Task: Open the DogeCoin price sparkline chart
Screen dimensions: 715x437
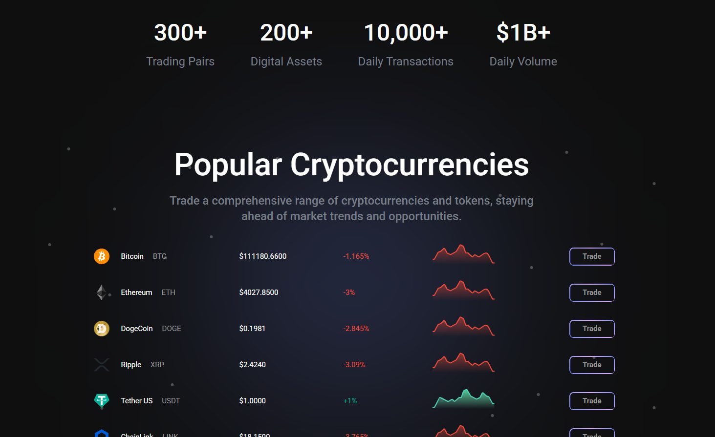Action: (463, 327)
